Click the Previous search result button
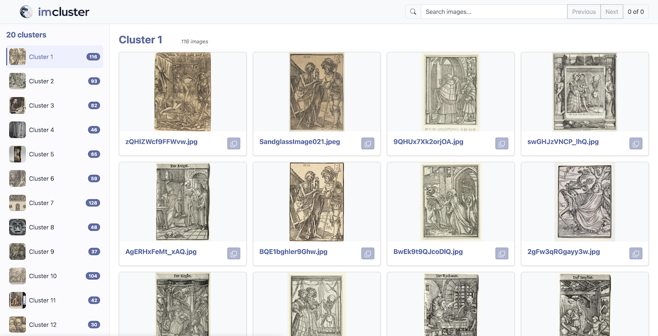The height and width of the screenshot is (336, 658). 583,12
